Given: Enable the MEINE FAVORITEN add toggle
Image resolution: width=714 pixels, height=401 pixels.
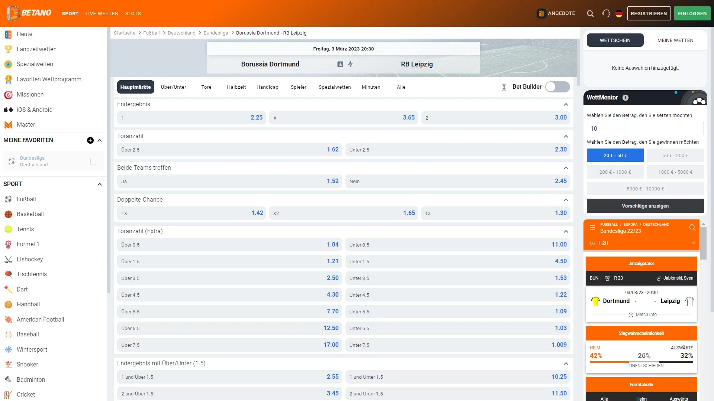Looking at the screenshot, I should coord(90,140).
